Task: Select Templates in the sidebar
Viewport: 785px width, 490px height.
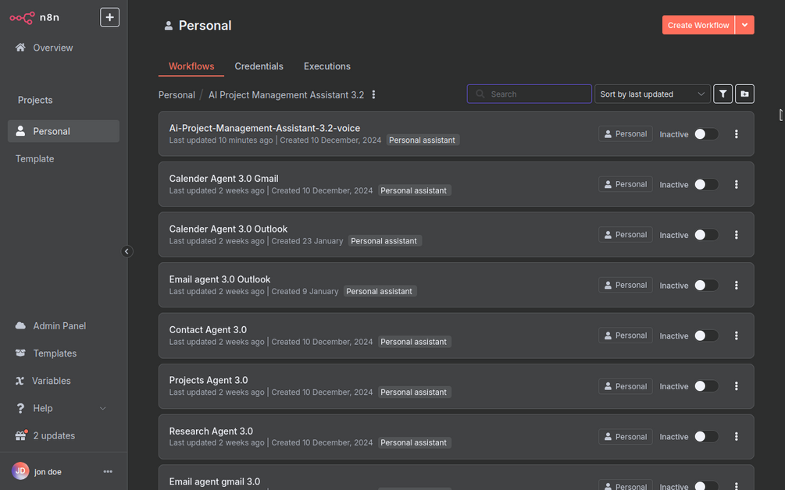Action: pyautogui.click(x=55, y=353)
